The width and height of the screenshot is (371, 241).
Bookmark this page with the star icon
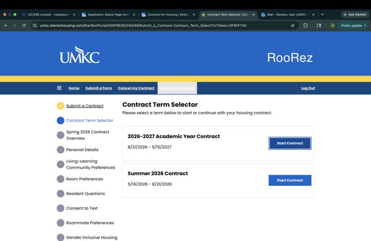click(x=293, y=25)
